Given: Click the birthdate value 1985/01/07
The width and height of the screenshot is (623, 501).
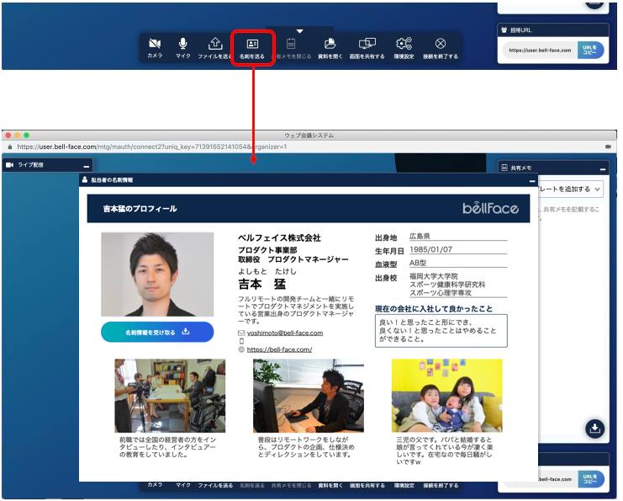Looking at the screenshot, I should 430,249.
